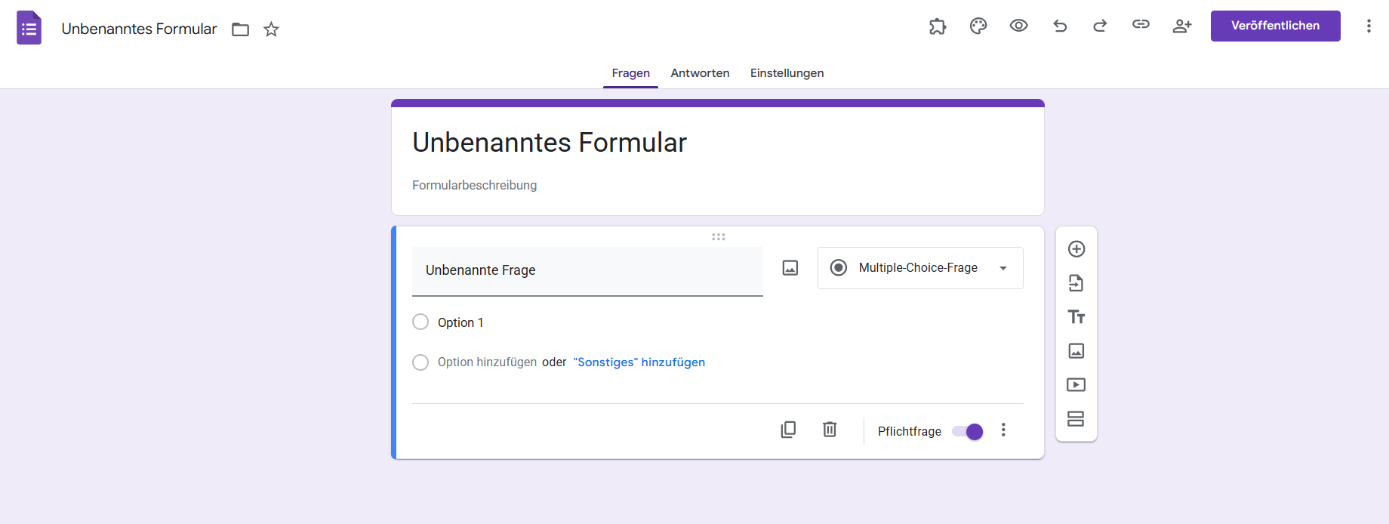Open the theme customization palette
1389x524 pixels.
pyautogui.click(x=978, y=26)
